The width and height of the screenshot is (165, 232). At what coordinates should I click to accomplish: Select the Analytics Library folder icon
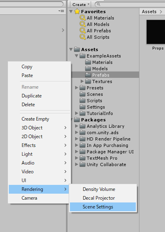[x=82, y=126]
